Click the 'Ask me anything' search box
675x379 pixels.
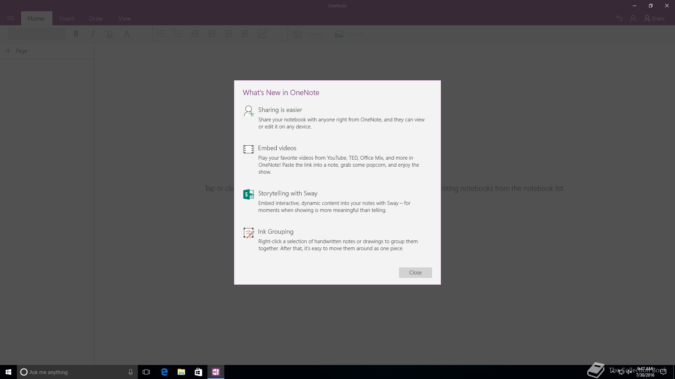[x=77, y=372]
